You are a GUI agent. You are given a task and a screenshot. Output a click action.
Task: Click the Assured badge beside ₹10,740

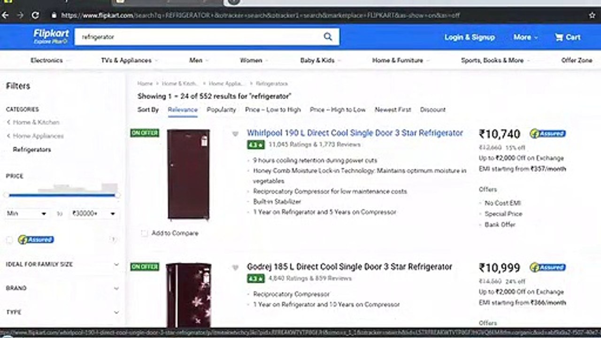click(547, 133)
